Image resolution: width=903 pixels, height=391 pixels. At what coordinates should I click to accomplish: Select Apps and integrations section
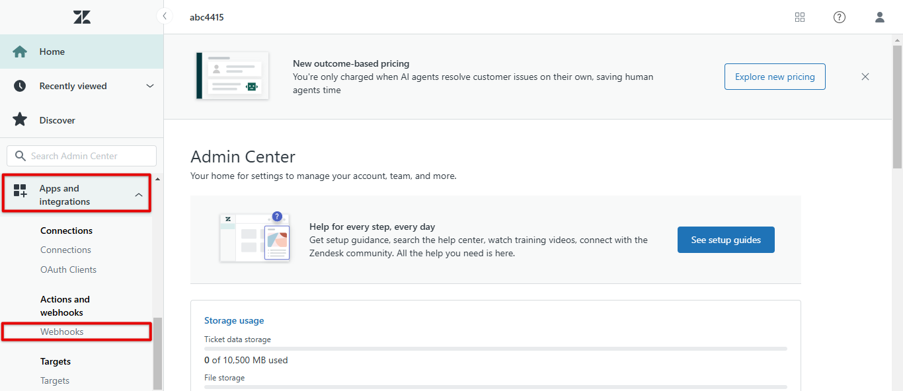coord(77,194)
